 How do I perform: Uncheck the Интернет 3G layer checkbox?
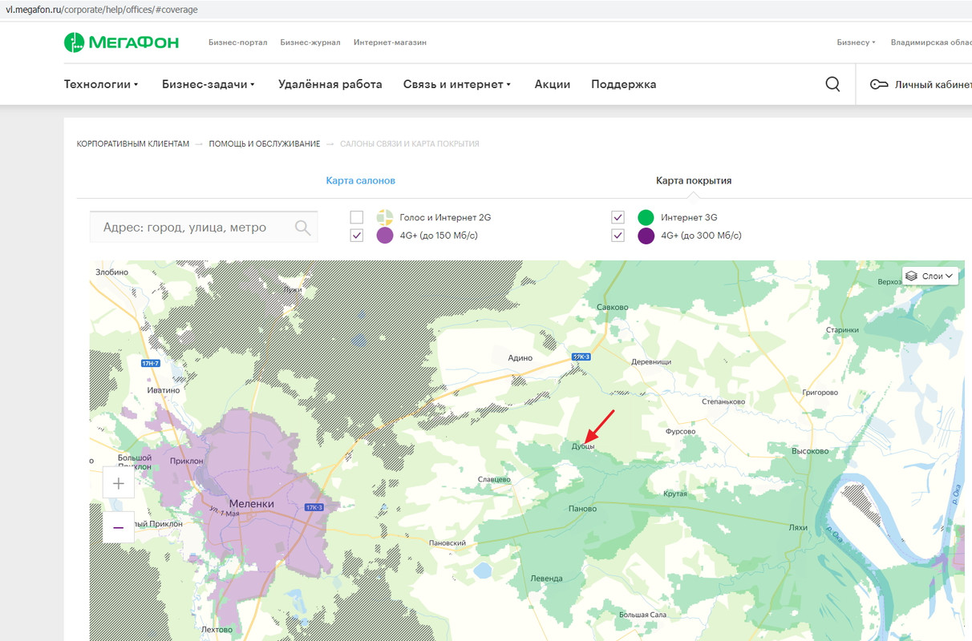click(x=618, y=217)
